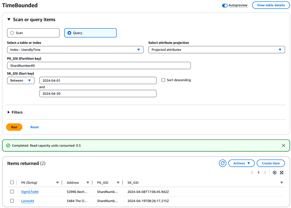Select the Scan radio button
Screen dimensions: 291x208
12,33
